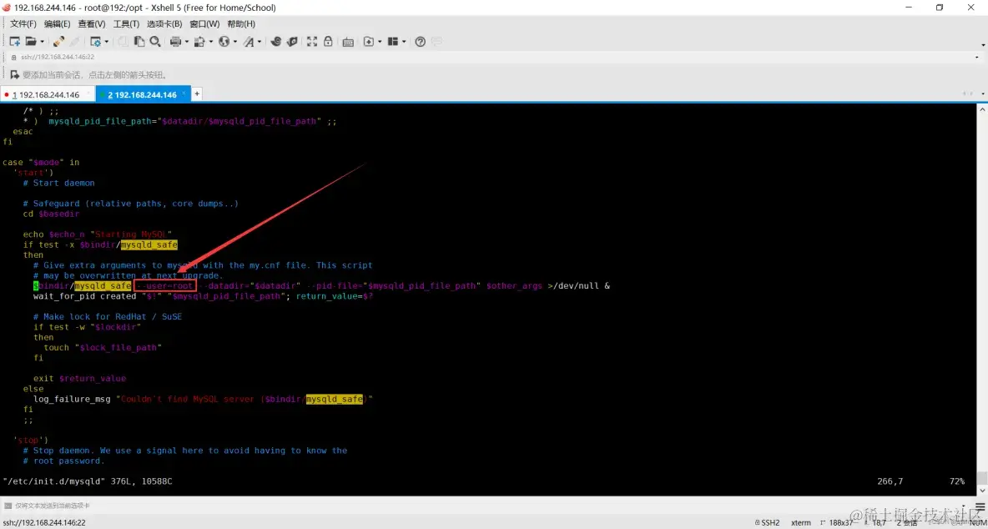Image resolution: width=988 pixels, height=529 pixels.
Task: Open the session Properties gear icon
Action: [95, 42]
